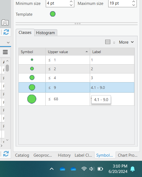Viewport: 142px width, 177px height.
Task: Select the upper value cell ≤ 1
Action: pyautogui.click(x=68, y=60)
